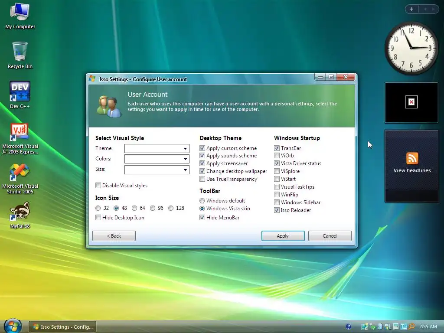The height and width of the screenshot is (333, 444).
Task: Select Microsoft Visual Studio 2005 shortcut
Action: 20,179
